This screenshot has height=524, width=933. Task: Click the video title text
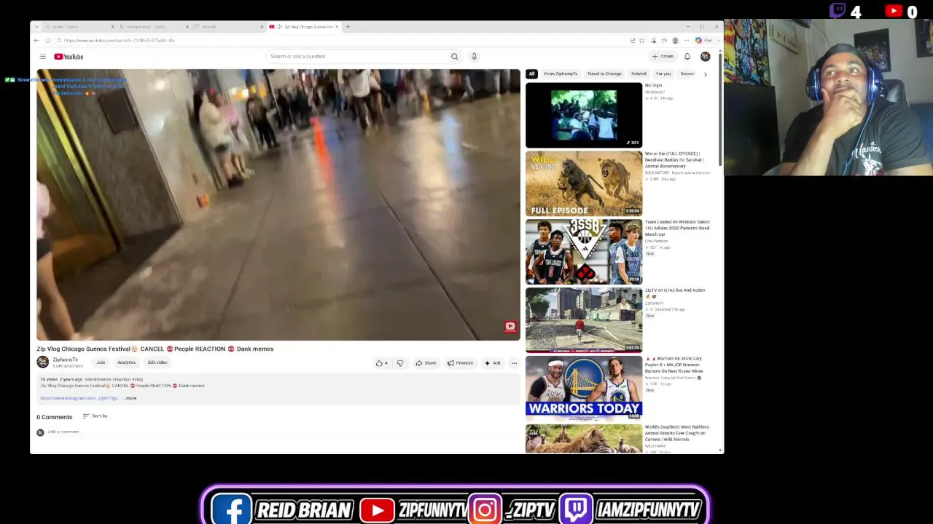pos(155,349)
